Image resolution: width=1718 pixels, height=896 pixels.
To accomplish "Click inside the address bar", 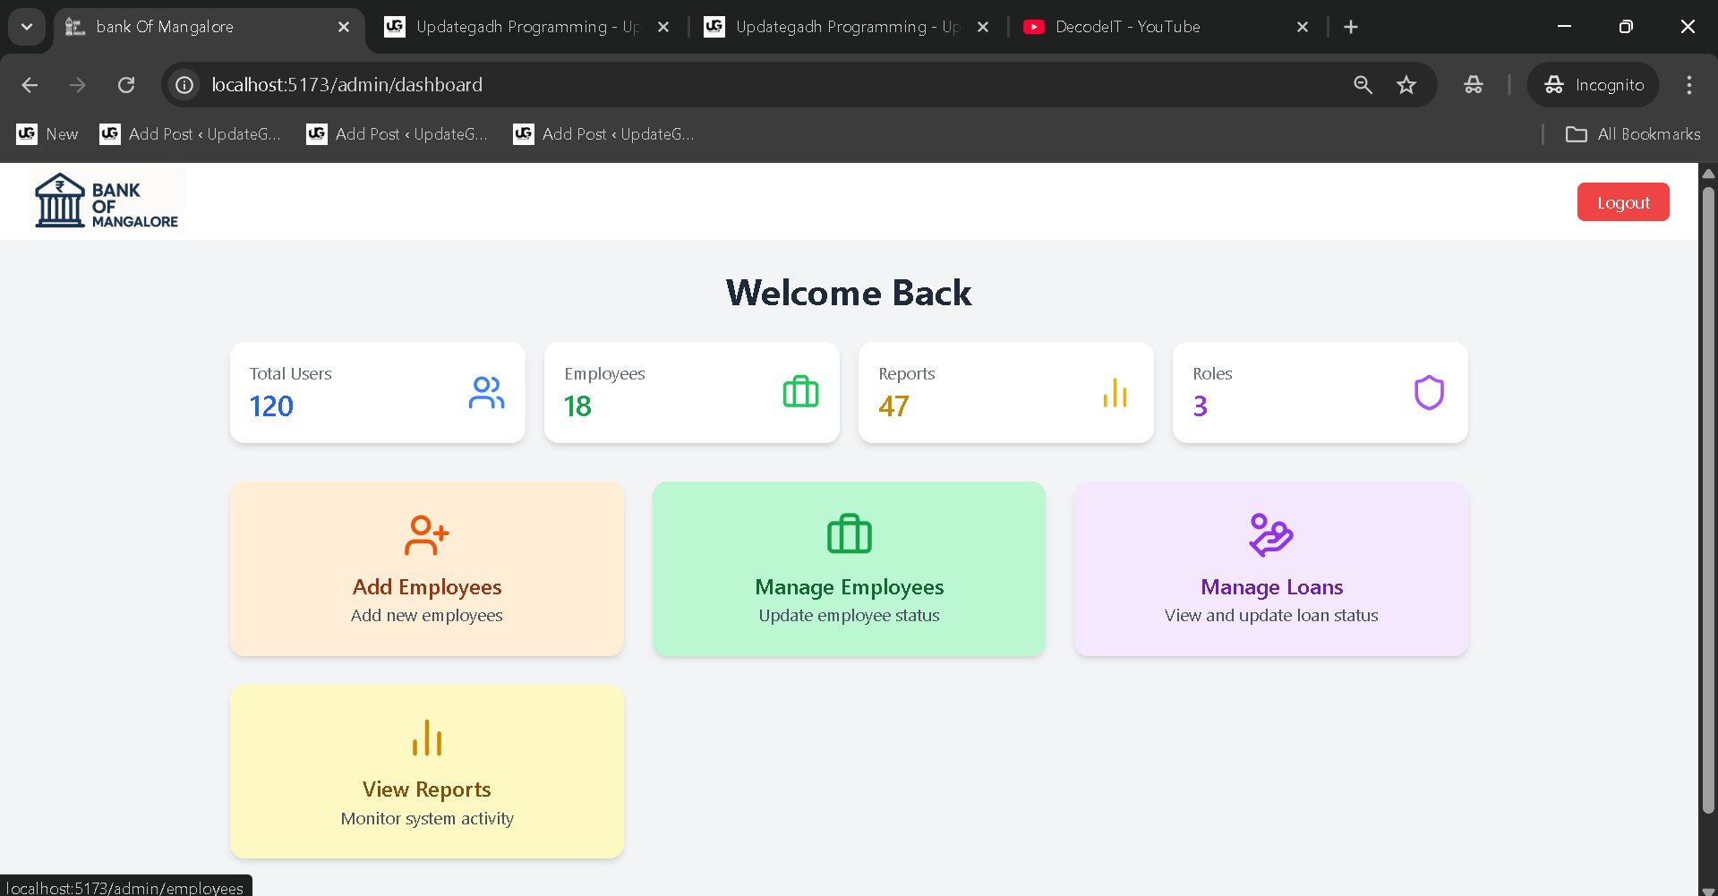I will (627, 84).
